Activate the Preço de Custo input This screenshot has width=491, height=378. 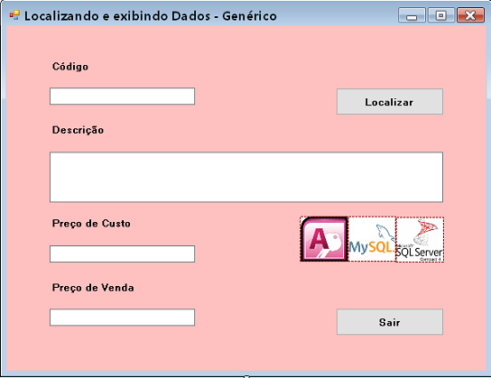pyautogui.click(x=122, y=254)
